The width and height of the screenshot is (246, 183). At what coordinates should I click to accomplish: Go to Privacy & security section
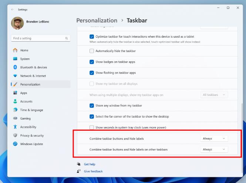(32, 135)
